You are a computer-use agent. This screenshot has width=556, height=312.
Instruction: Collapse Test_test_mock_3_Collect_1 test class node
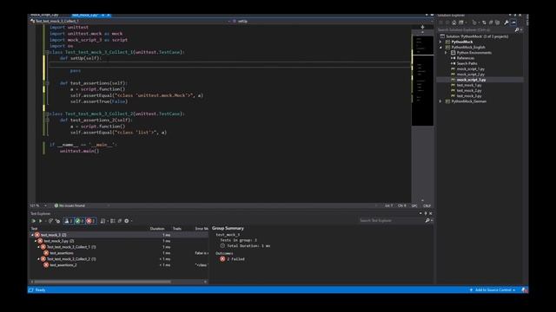38,247
